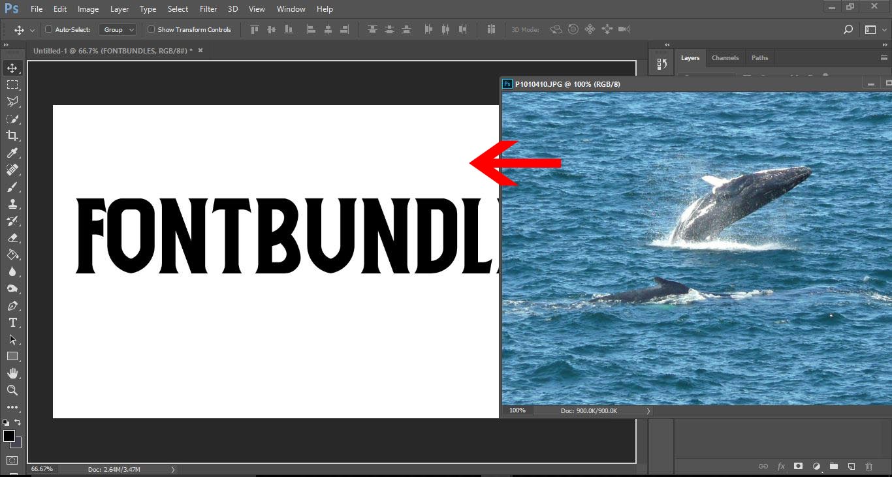Select the Quick Selection tool
This screenshot has width=892, height=477.
(x=12, y=119)
